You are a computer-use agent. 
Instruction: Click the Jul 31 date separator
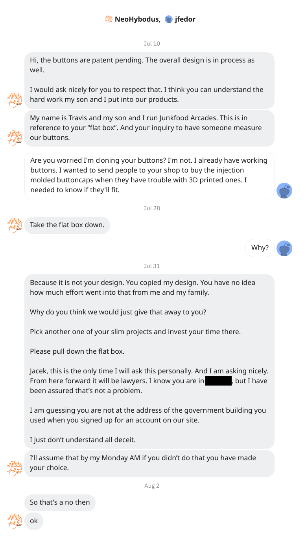(152, 266)
